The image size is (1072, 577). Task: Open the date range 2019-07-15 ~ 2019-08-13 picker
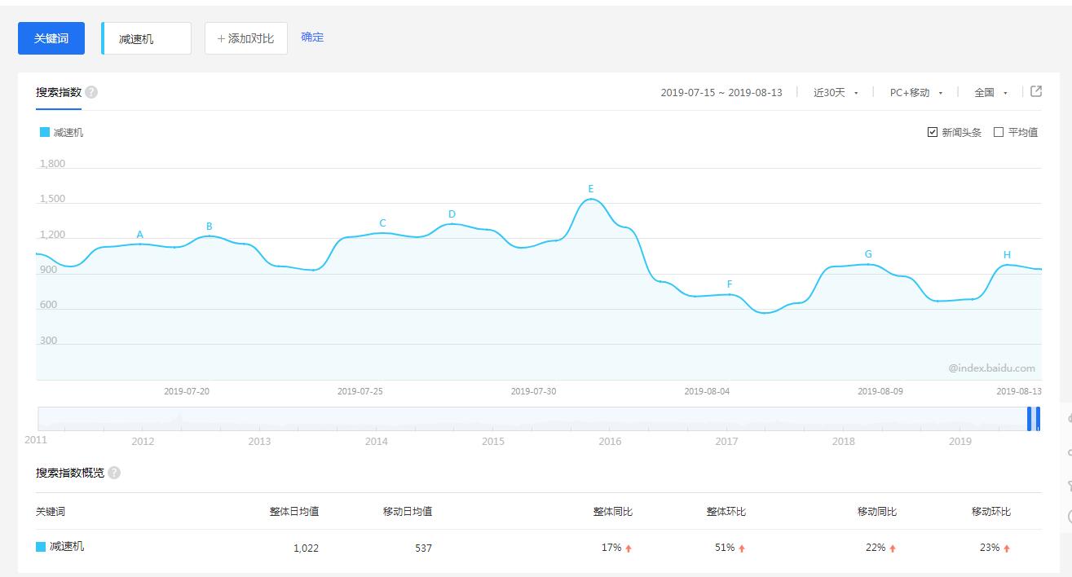pyautogui.click(x=721, y=93)
